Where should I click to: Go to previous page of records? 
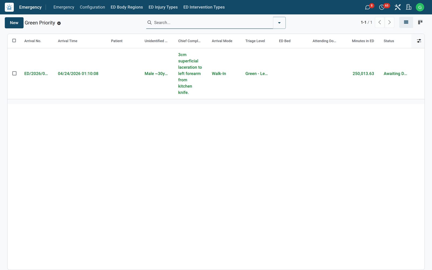[x=380, y=22]
